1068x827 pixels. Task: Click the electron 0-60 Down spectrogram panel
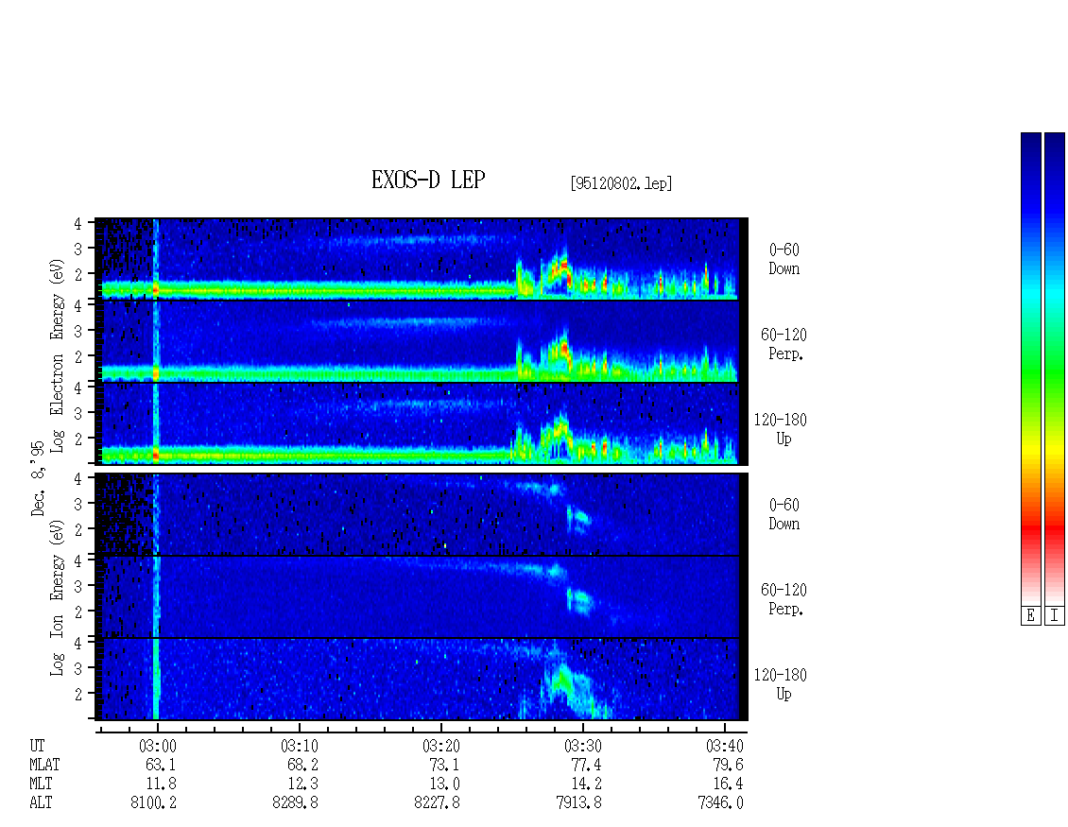point(421,259)
